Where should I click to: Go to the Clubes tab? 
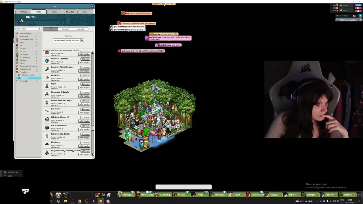click(85, 12)
